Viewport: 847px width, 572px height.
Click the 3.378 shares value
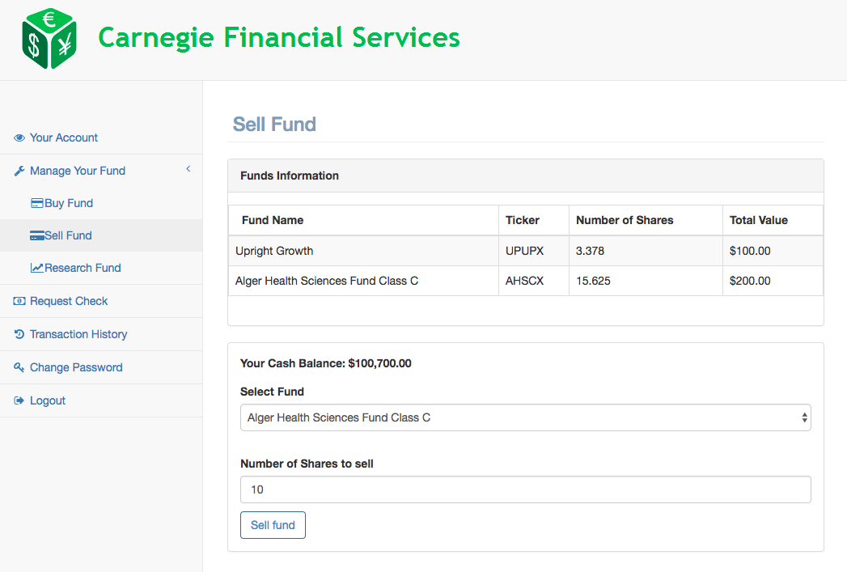(590, 251)
